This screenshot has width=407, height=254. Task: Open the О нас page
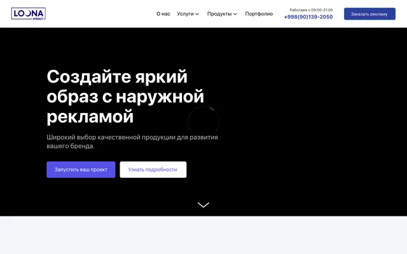(x=163, y=14)
